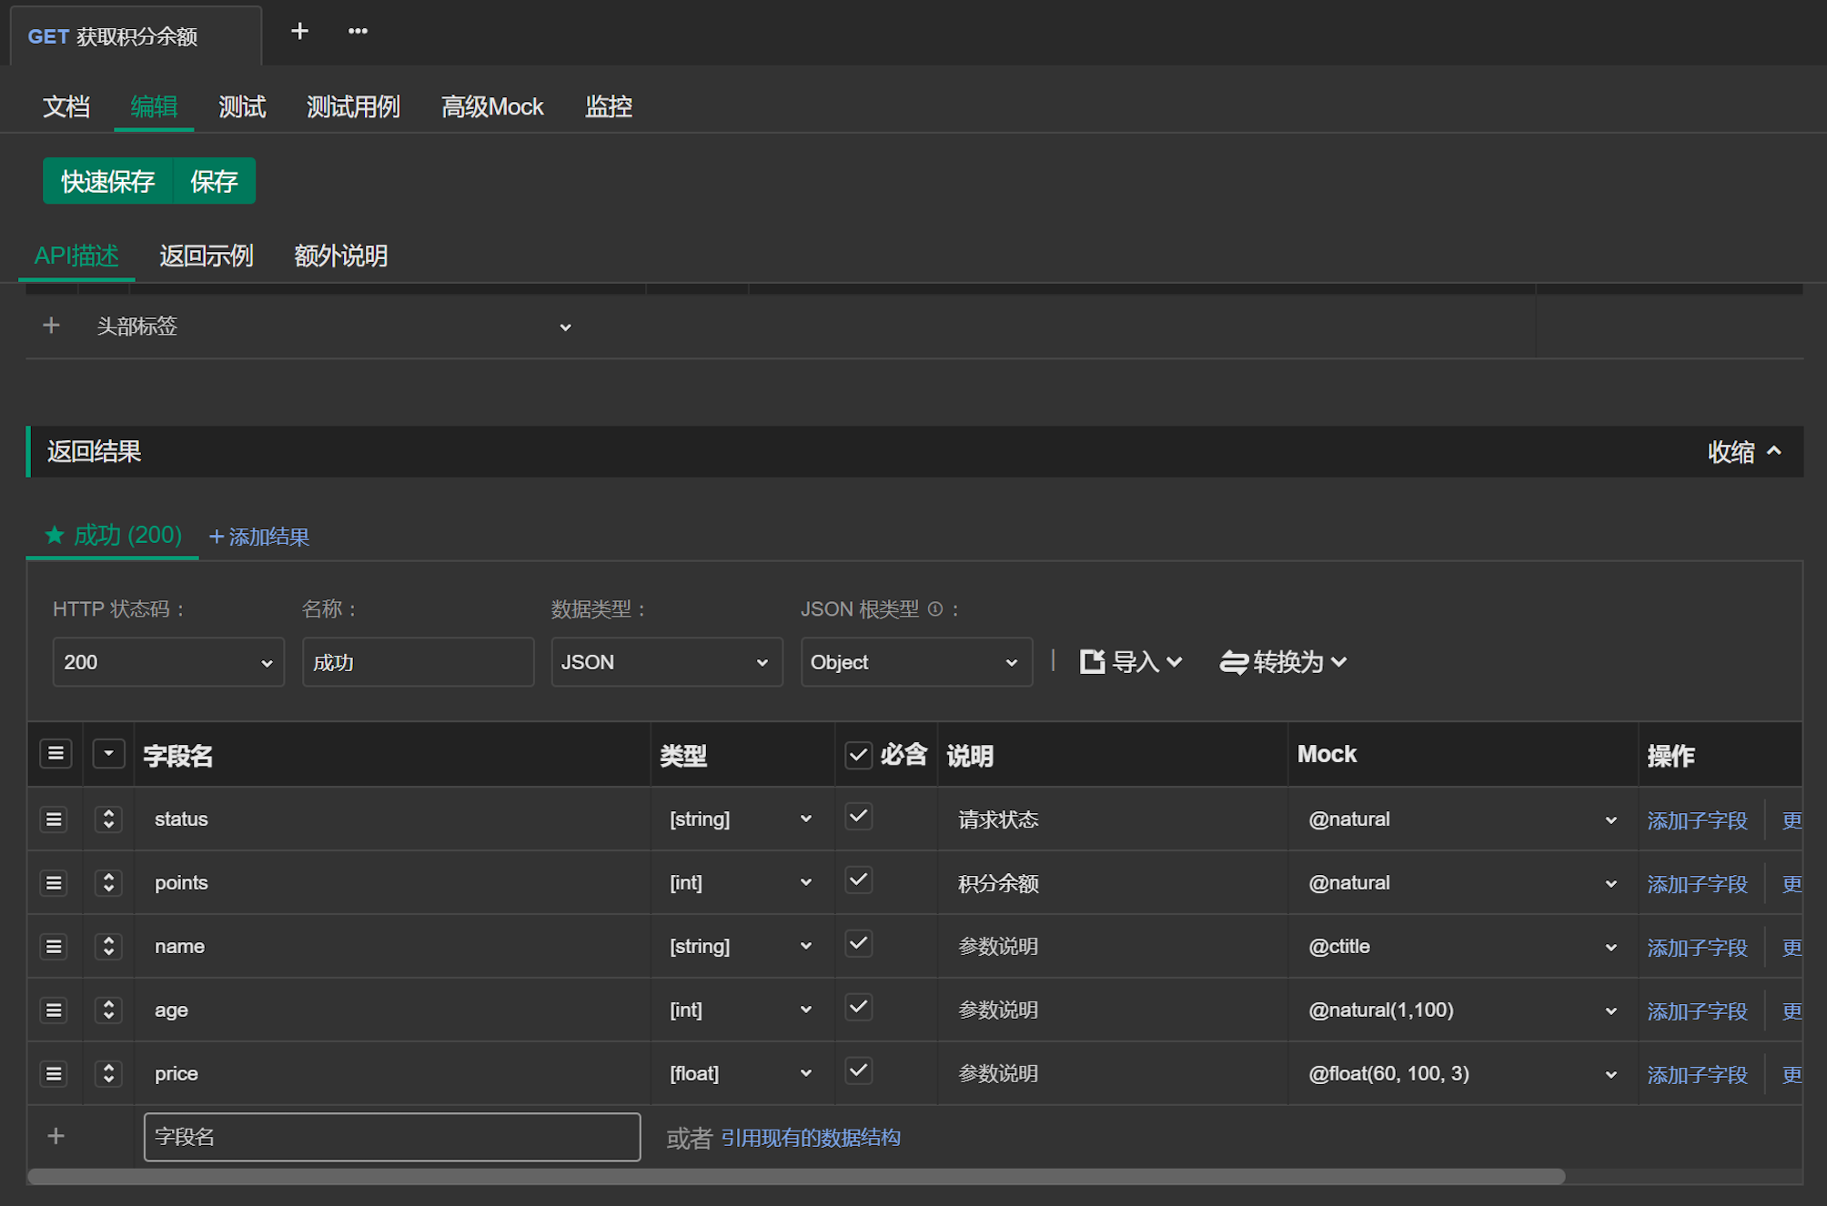
Task: Click the collapse-all arrow in the table header
Action: (109, 754)
